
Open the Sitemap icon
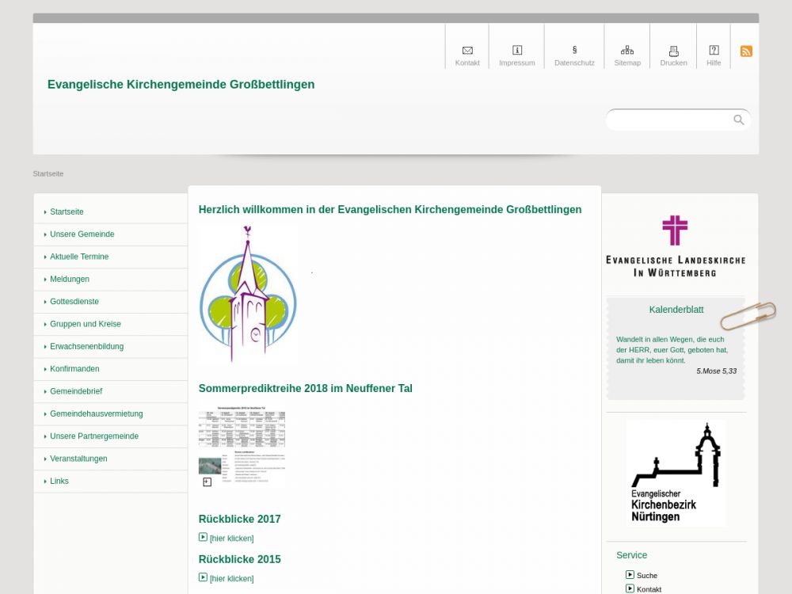tap(627, 51)
